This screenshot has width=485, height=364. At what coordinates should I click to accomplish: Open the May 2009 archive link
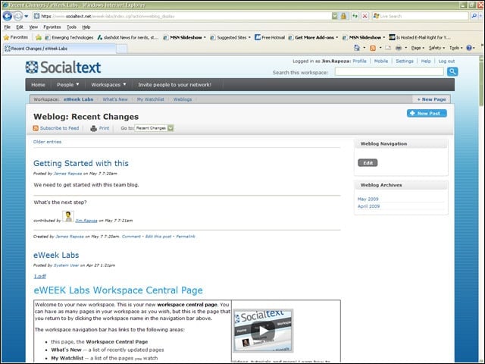coord(368,199)
